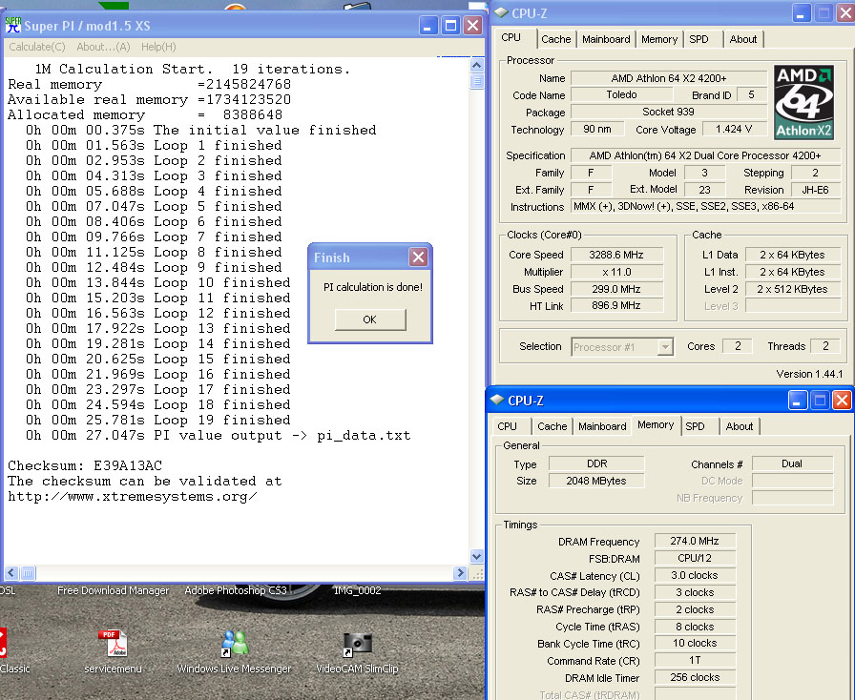
Task: Select CPU tab in upper CPU-Z window
Action: pyautogui.click(x=511, y=37)
